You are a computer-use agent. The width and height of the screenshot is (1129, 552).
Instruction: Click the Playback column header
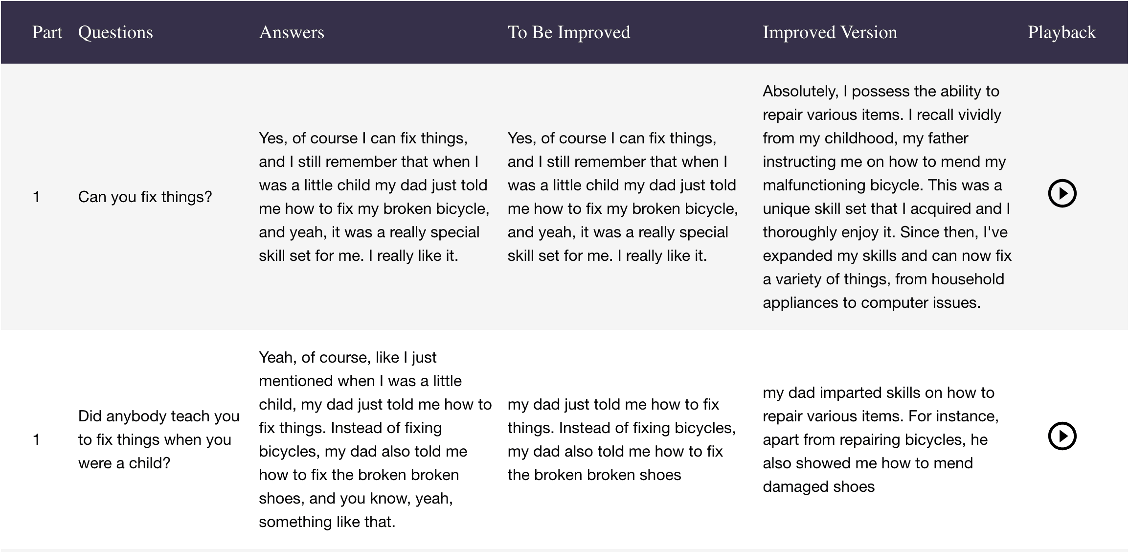coord(1061,32)
